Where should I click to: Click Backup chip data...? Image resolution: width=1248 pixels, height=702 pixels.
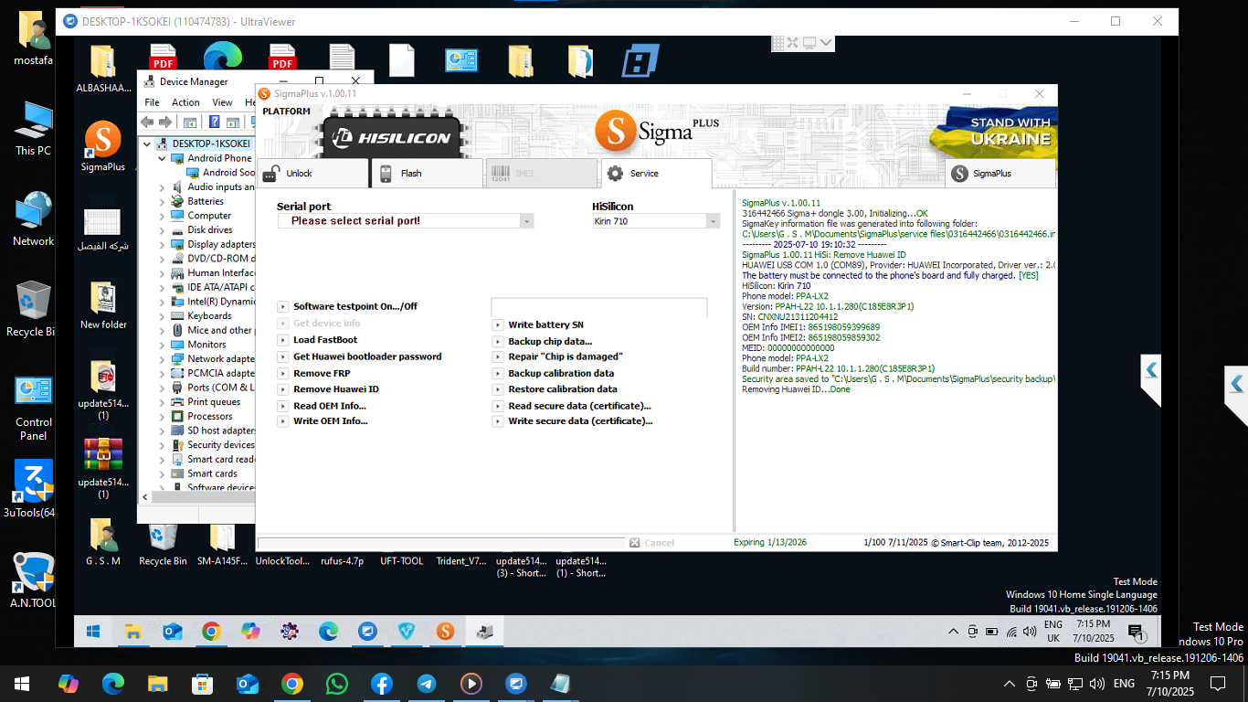[x=544, y=341]
